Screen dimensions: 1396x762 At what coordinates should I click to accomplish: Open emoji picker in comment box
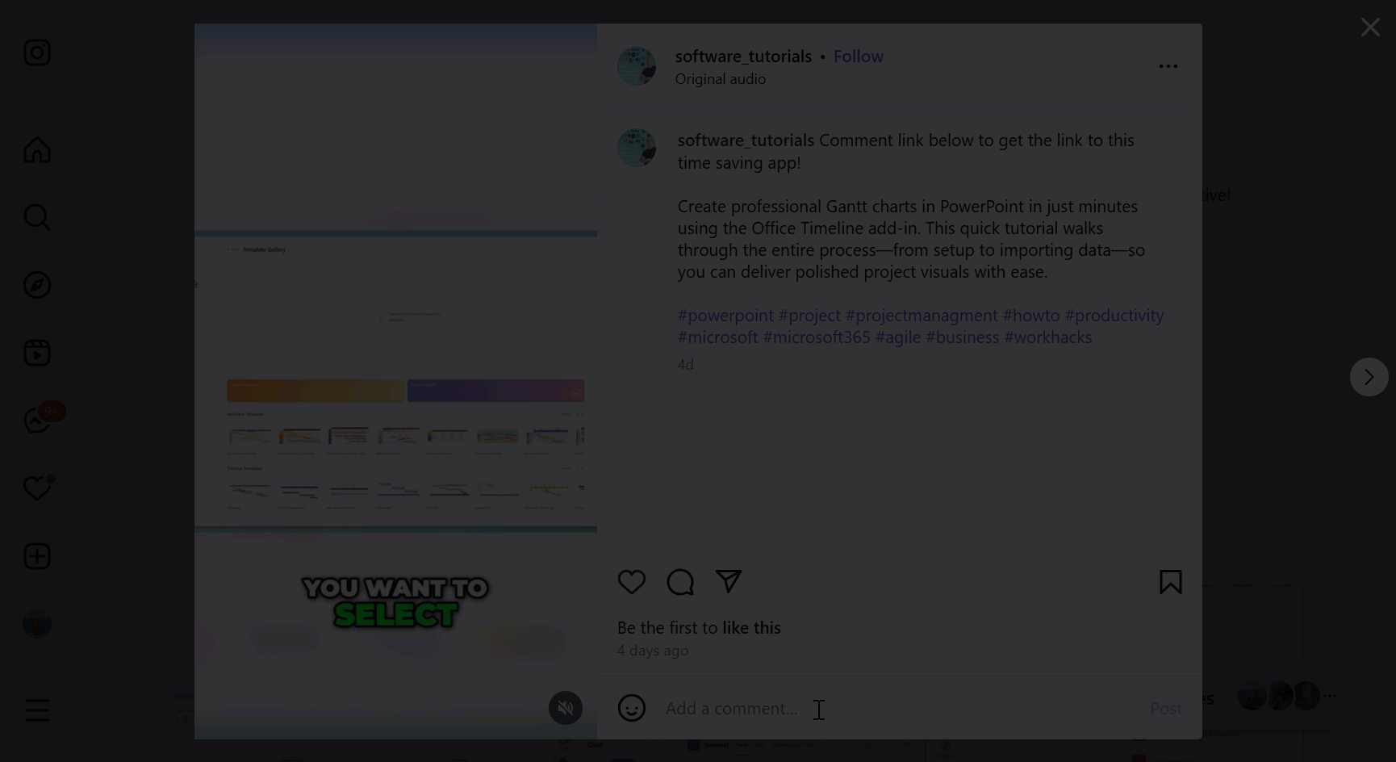(632, 708)
